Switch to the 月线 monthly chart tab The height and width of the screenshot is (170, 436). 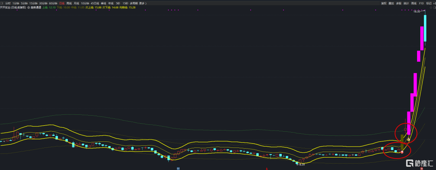(76, 3)
